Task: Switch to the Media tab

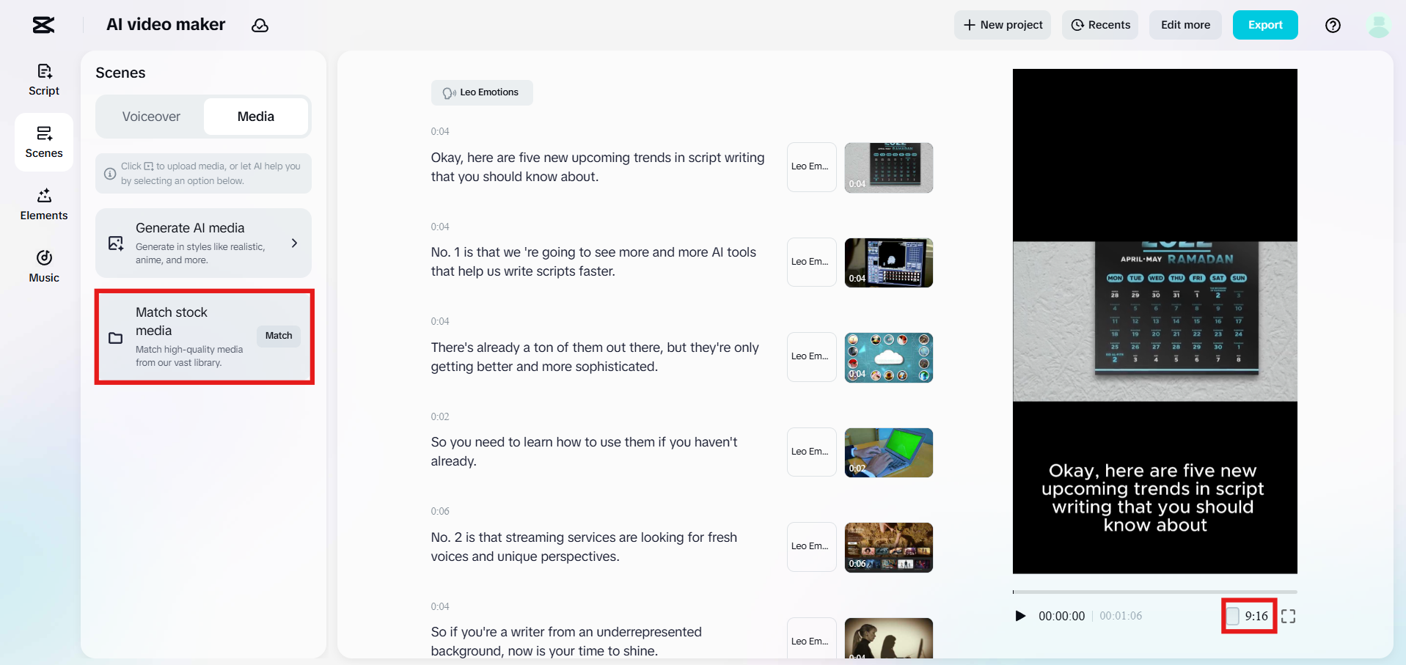Action: point(256,117)
